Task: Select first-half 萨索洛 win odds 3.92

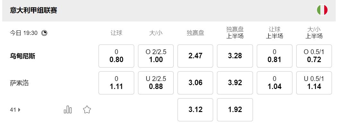Action: click(x=235, y=83)
